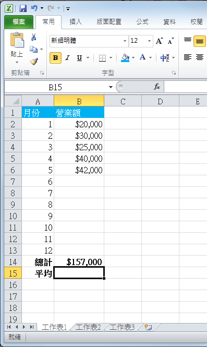Go to the next sheet tab arrow
The image size is (207, 347).
(24, 327)
